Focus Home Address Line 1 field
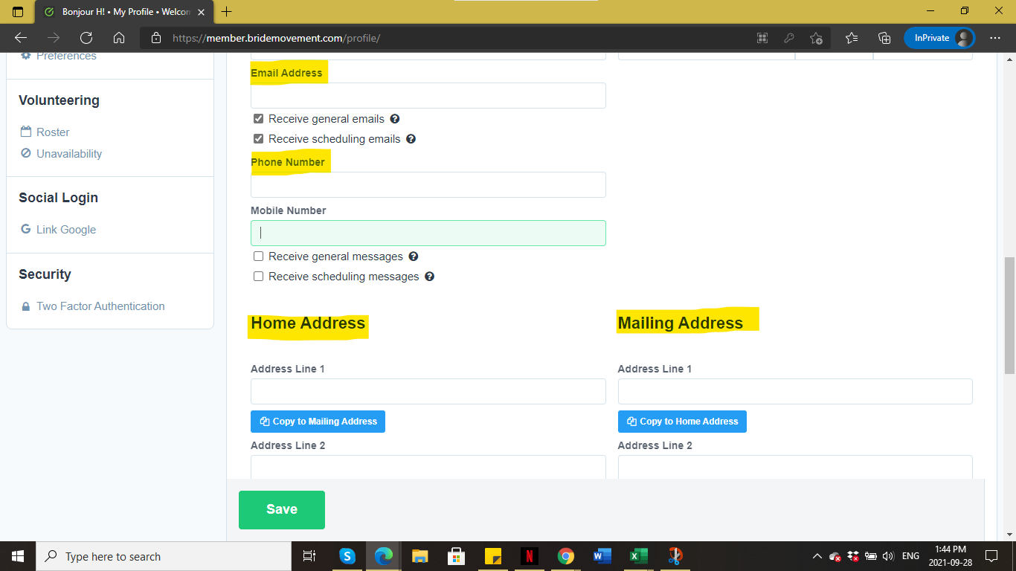The width and height of the screenshot is (1016, 571). pos(428,392)
